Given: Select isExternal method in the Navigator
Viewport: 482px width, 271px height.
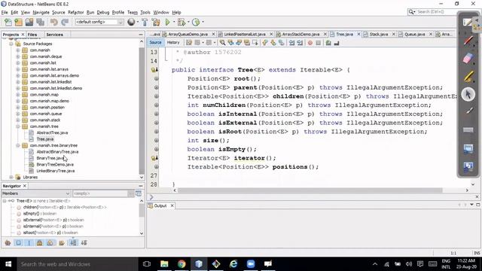Looking at the screenshot, I should [53, 220].
